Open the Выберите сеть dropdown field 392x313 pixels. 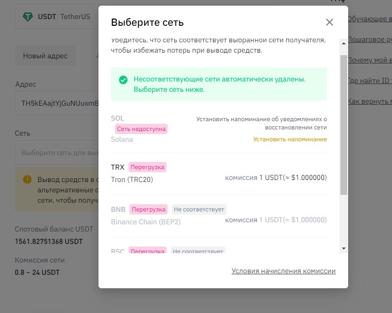pyautogui.click(x=57, y=153)
